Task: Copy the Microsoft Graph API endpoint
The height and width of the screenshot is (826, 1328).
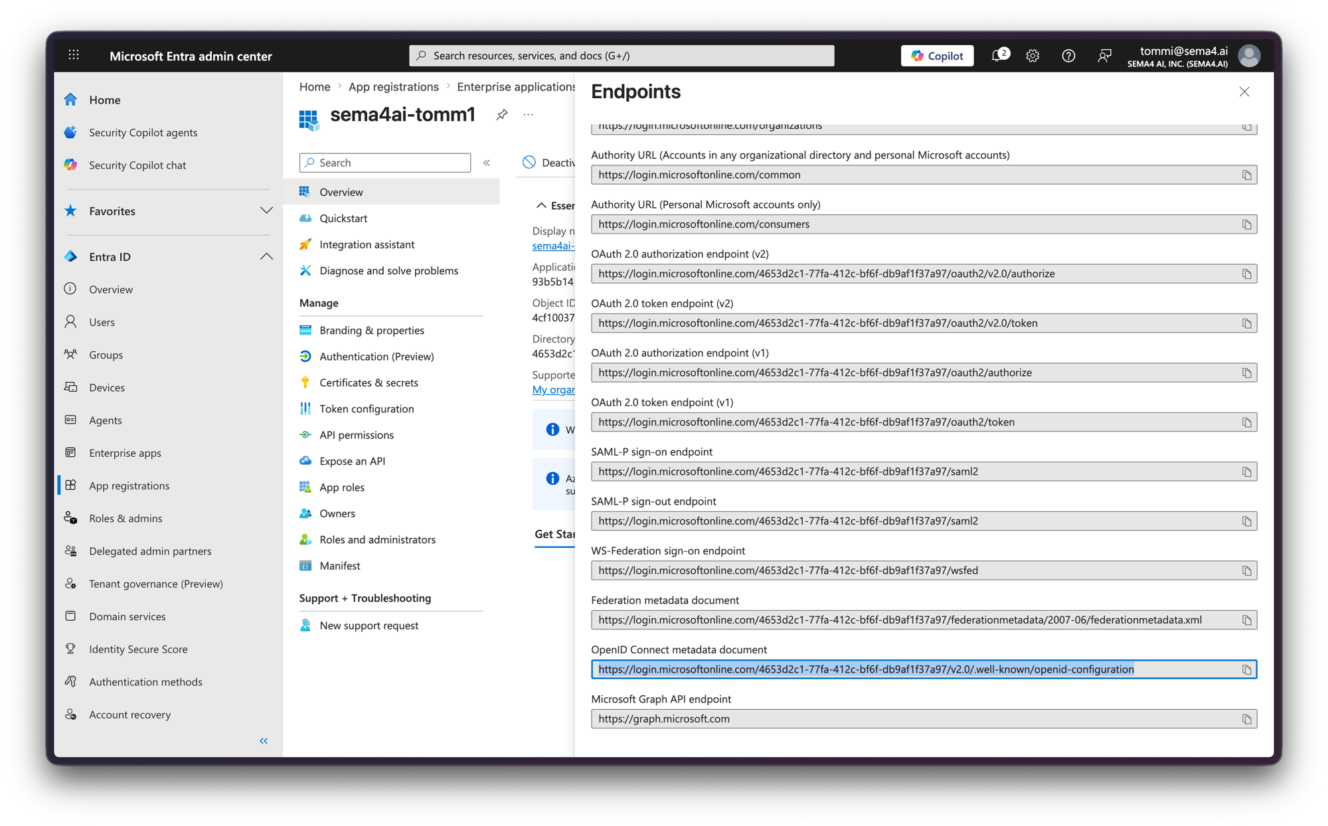Action: click(1246, 719)
